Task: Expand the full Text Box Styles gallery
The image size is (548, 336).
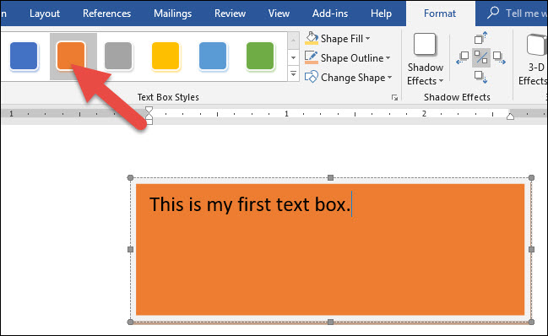Action: click(x=293, y=73)
